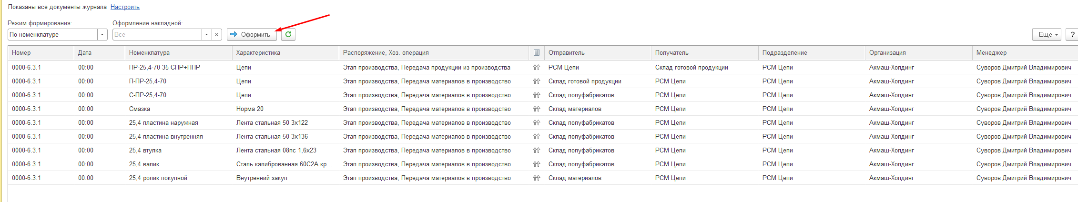Viewport: 1078px width, 202px height.
Task: Click the operation icon in the 25,4 втулка row
Action: [x=537, y=151]
